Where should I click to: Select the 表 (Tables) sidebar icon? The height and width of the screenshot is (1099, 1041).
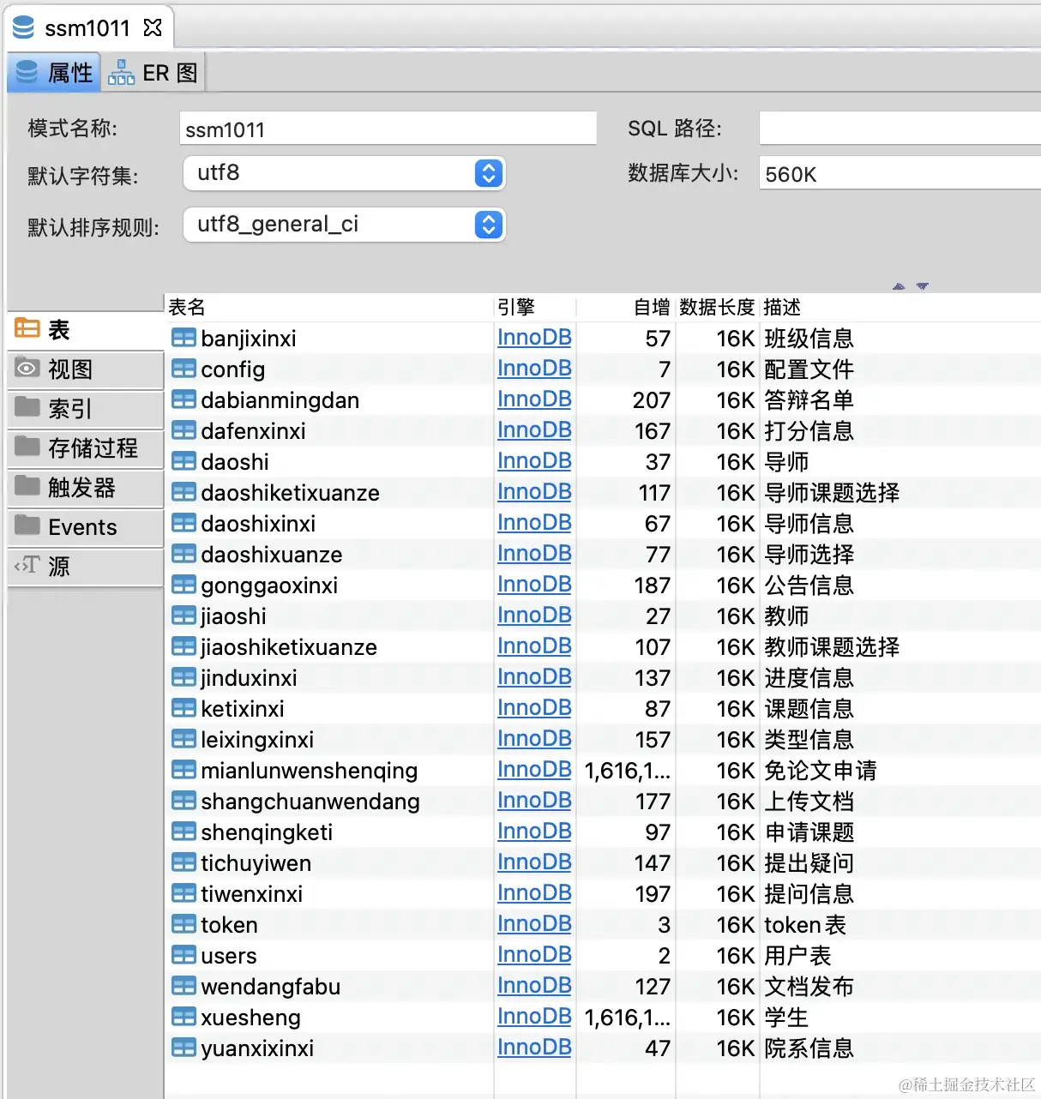point(27,328)
